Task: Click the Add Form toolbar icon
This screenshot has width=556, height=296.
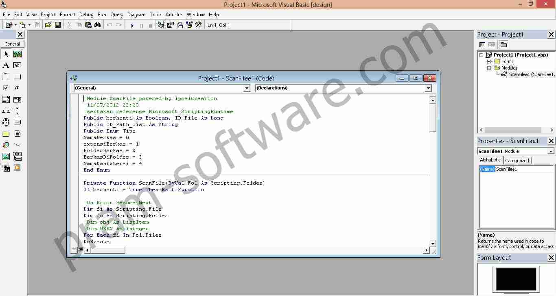Action: click(x=23, y=25)
